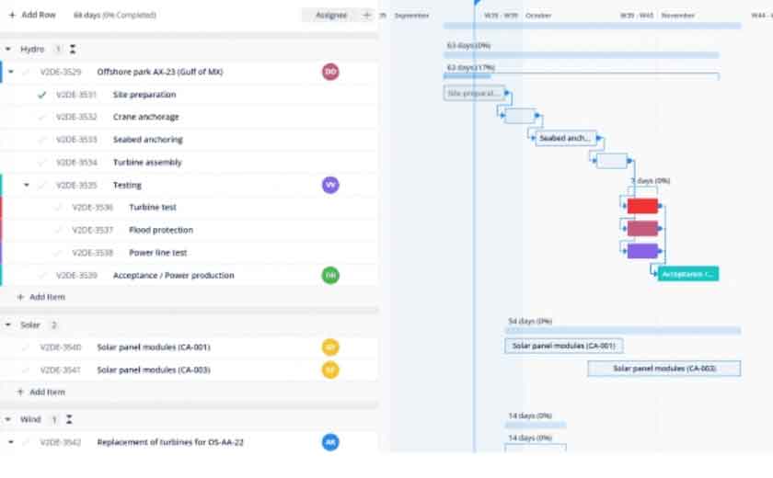Click the Add Row button
Viewport: 773px width, 478px height.
click(32, 15)
